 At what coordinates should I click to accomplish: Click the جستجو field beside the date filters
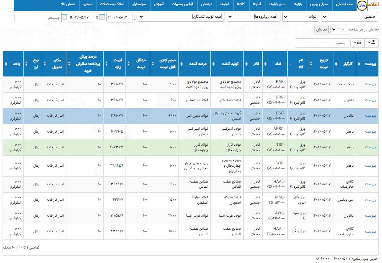[x=38, y=17]
